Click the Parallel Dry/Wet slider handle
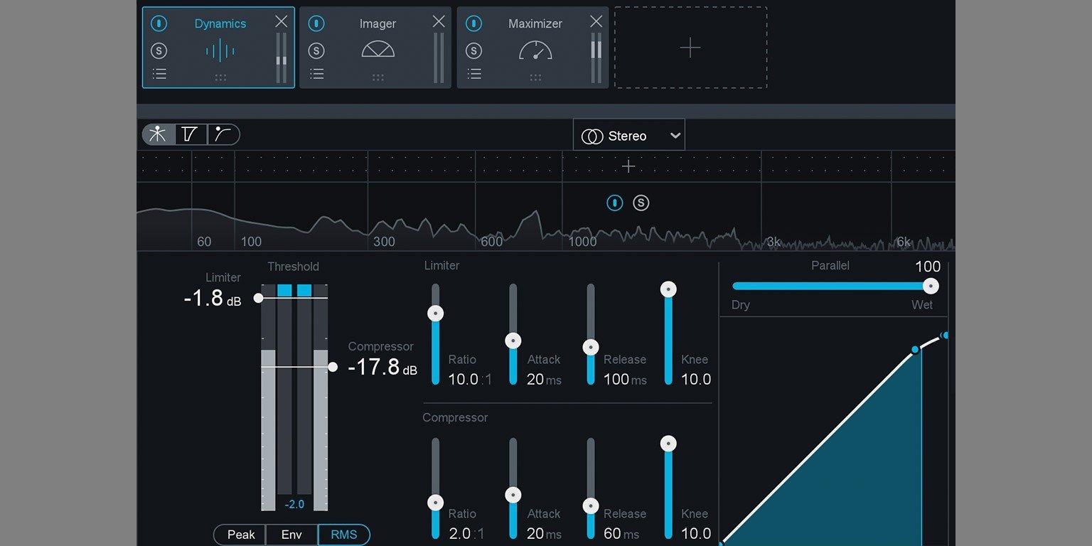Screen dimensions: 1092x546 pos(930,286)
